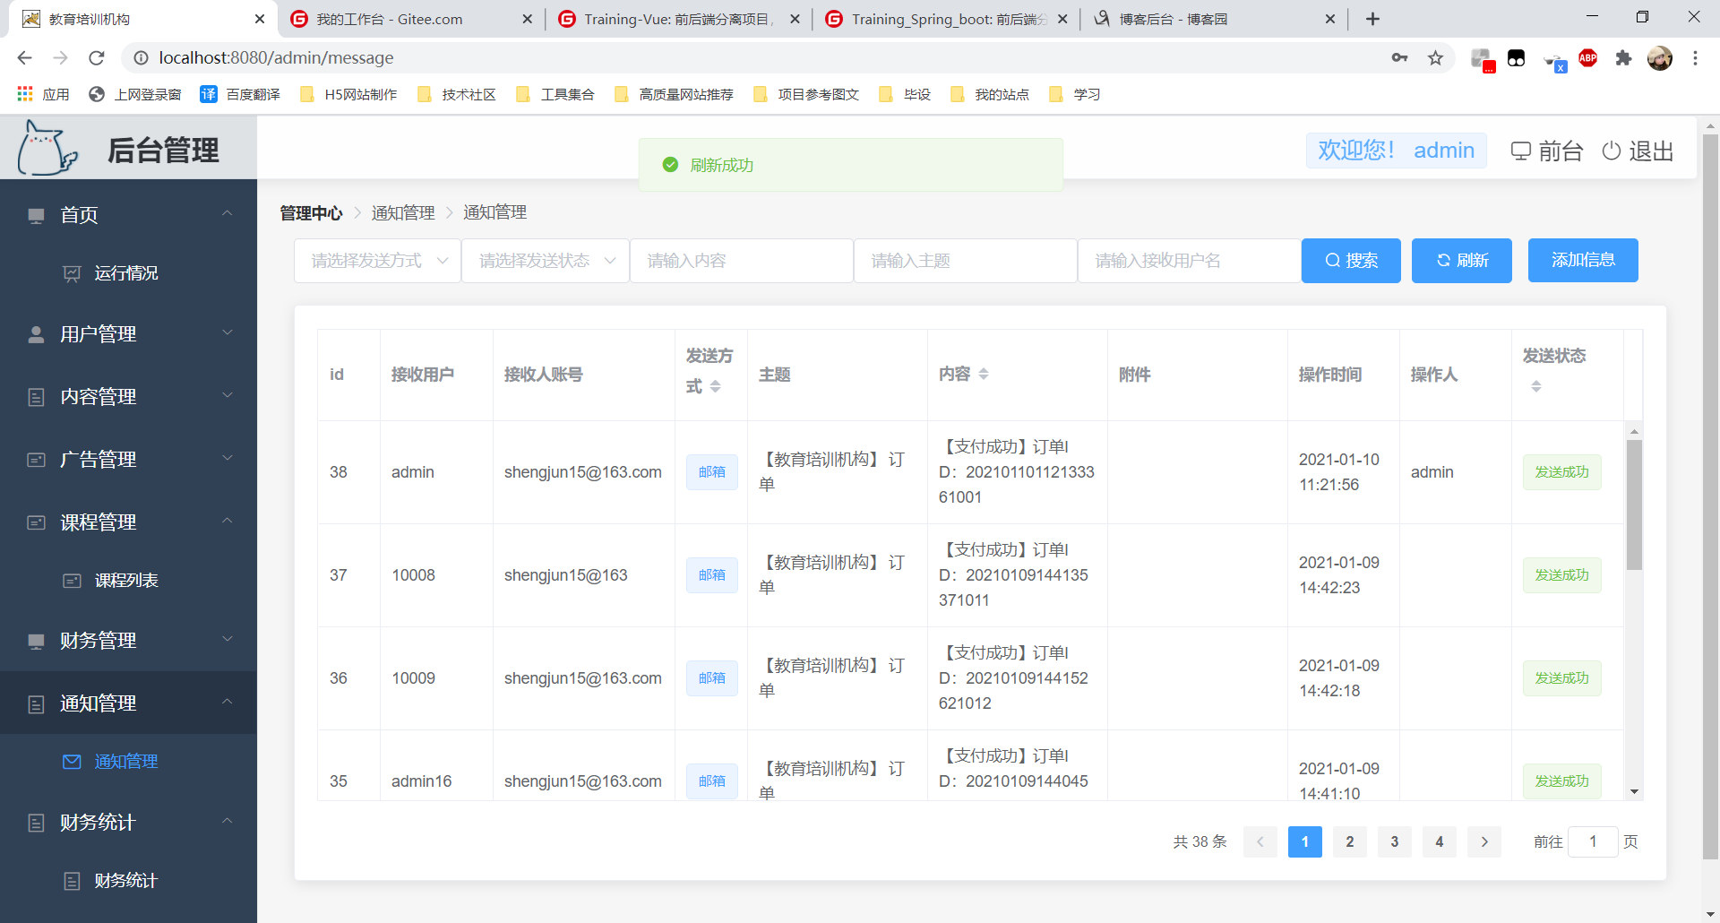This screenshot has height=923, width=1720.
Task: Click the envelope icon beside 通知管理 submenu
Action: (72, 762)
